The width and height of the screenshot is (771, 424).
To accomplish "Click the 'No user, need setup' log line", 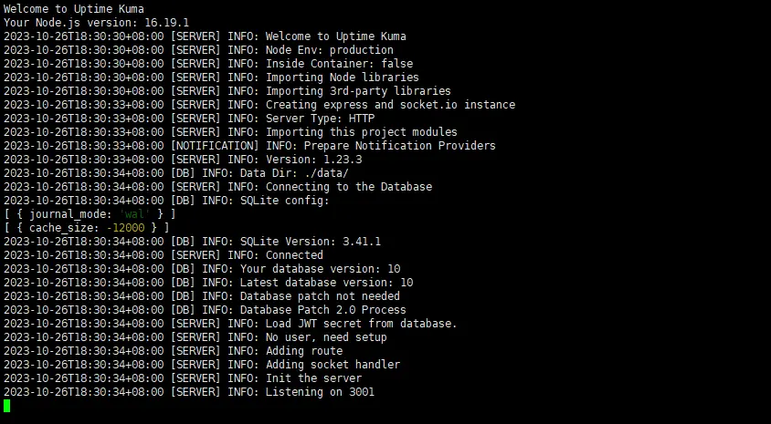I will pos(195,337).
